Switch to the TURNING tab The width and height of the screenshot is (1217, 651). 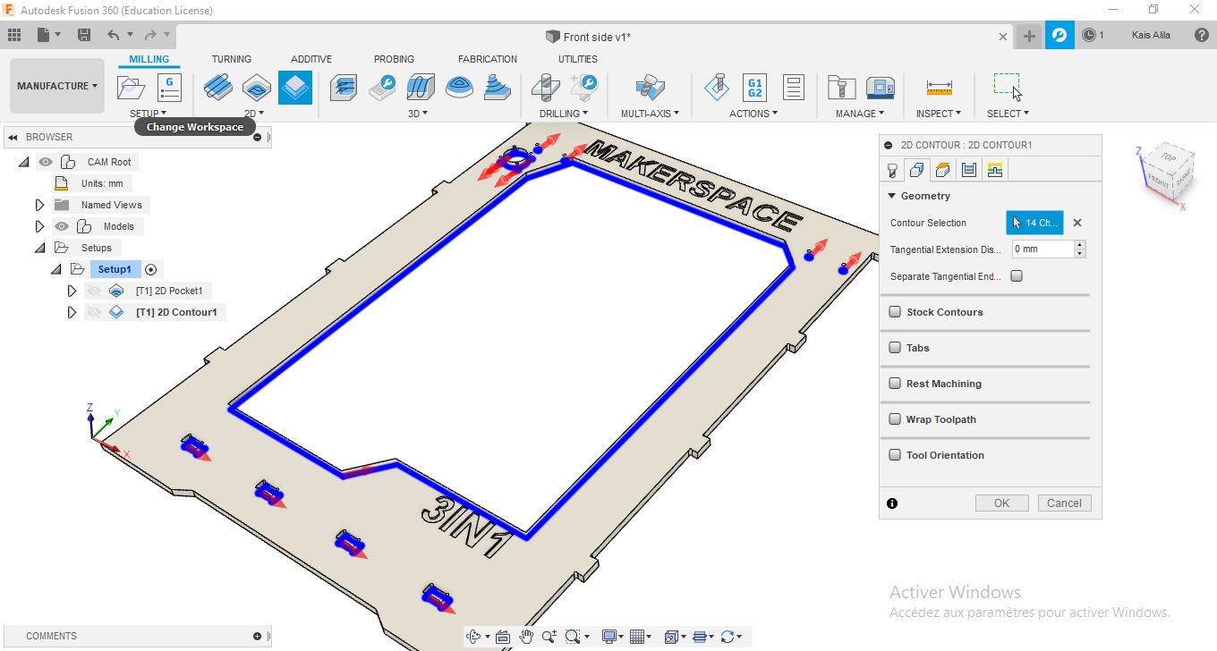coord(232,59)
